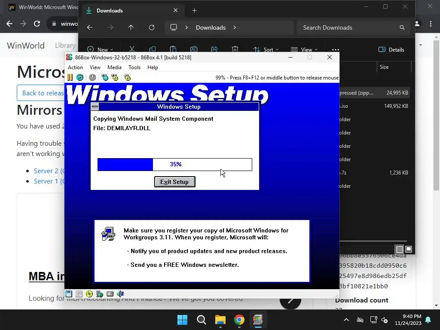440x330 pixels.
Task: Click Delete trash icon in File Explorer
Action: [x=235, y=49]
